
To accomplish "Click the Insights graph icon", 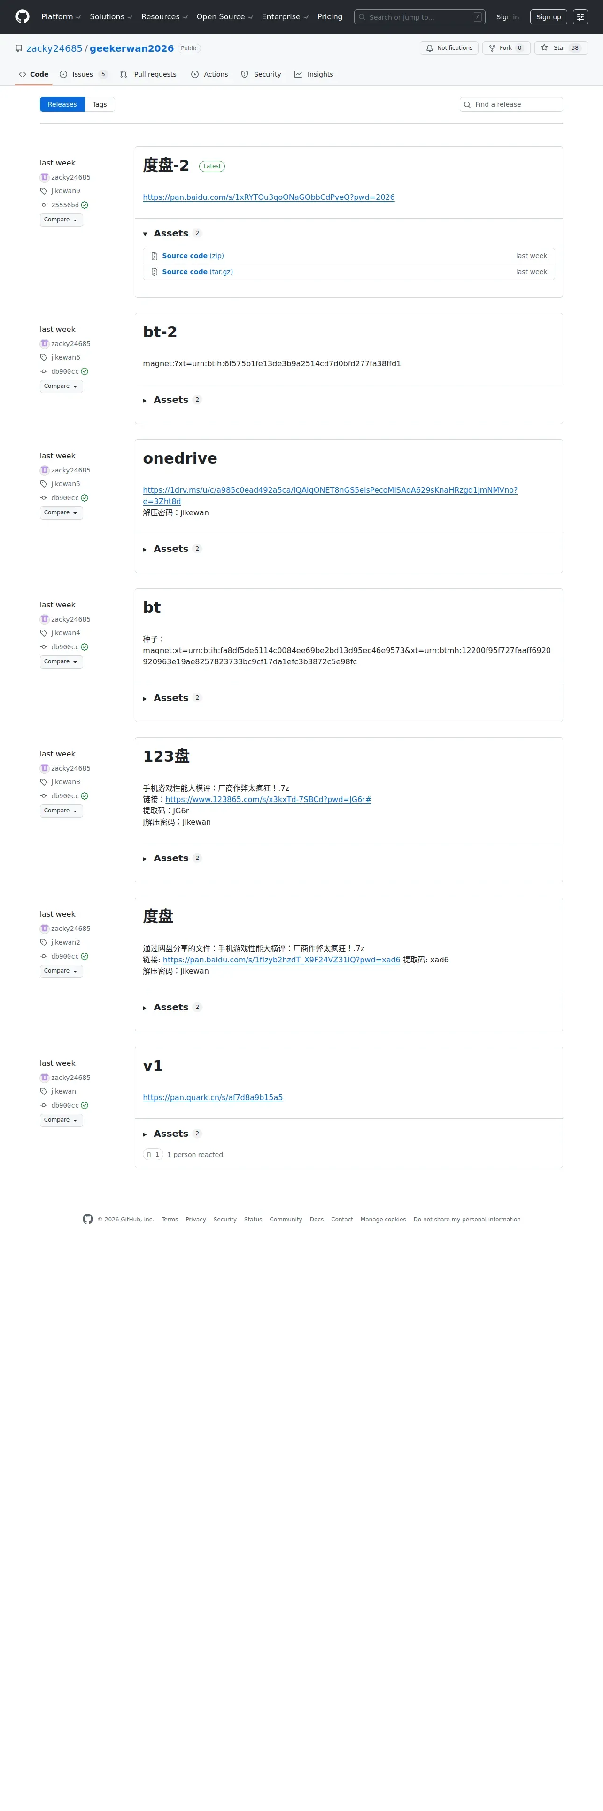I will (298, 75).
